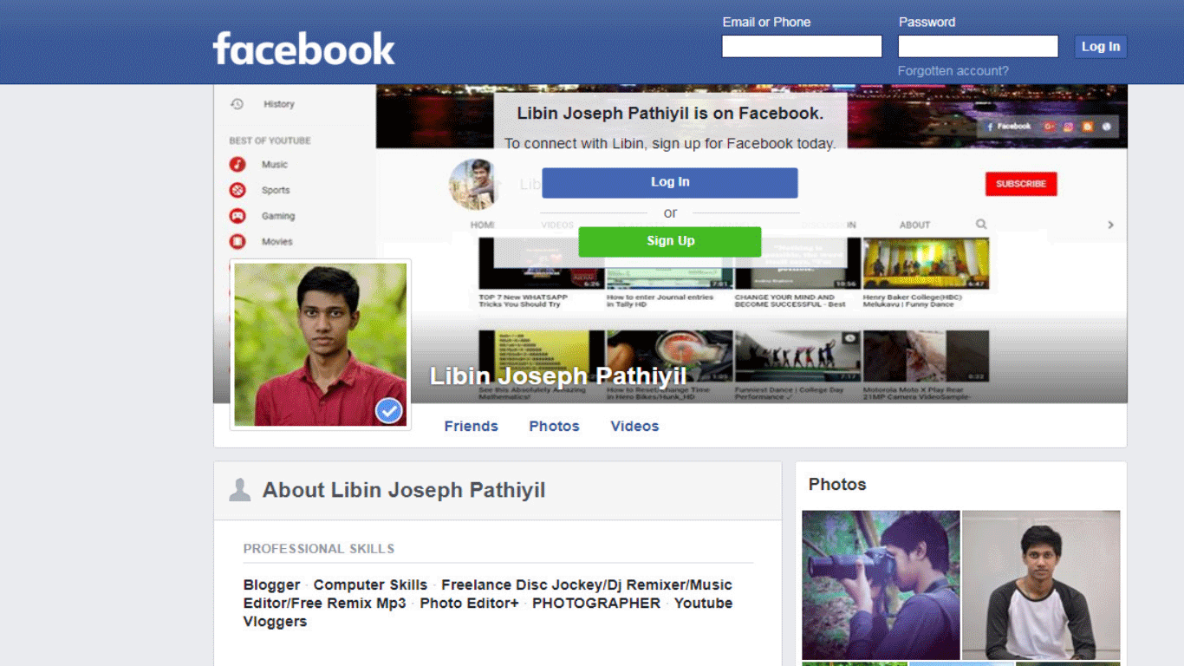Click the profile picture of Libin
Viewport: 1184px width, 666px height.
321,344
